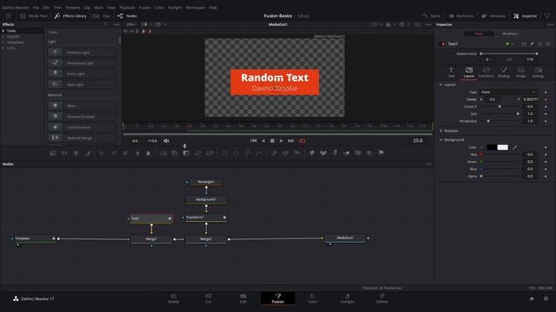Add a Text3D tool from the toolbar

[x=334, y=153]
